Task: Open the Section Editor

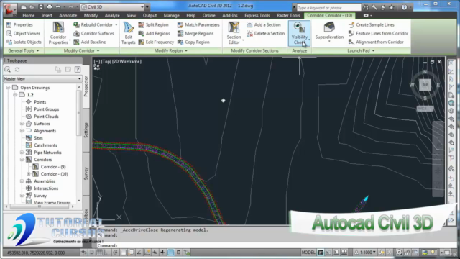Action: click(234, 33)
